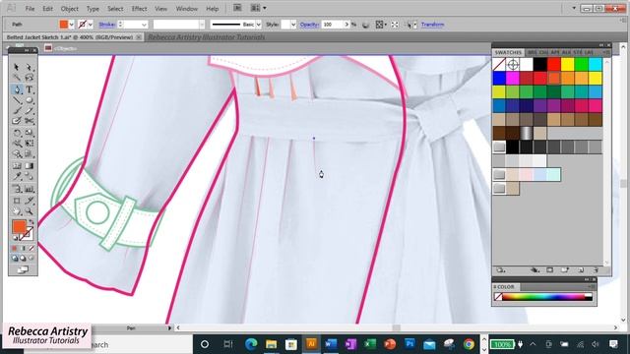Select the Magic Wand tool
This screenshot has height=354, width=630.
pos(17,78)
